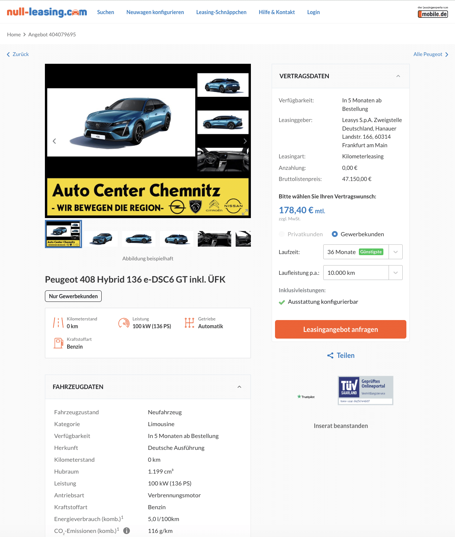Click the null-leasing.com logo
This screenshot has height=537, width=455.
pos(47,12)
